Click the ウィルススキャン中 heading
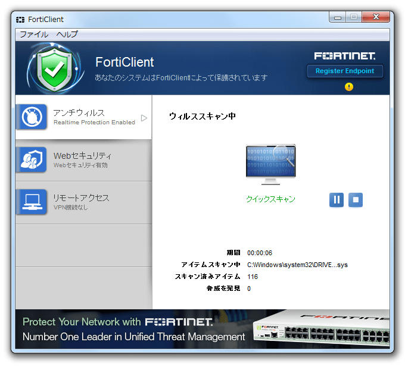The image size is (408, 367). pos(203,116)
